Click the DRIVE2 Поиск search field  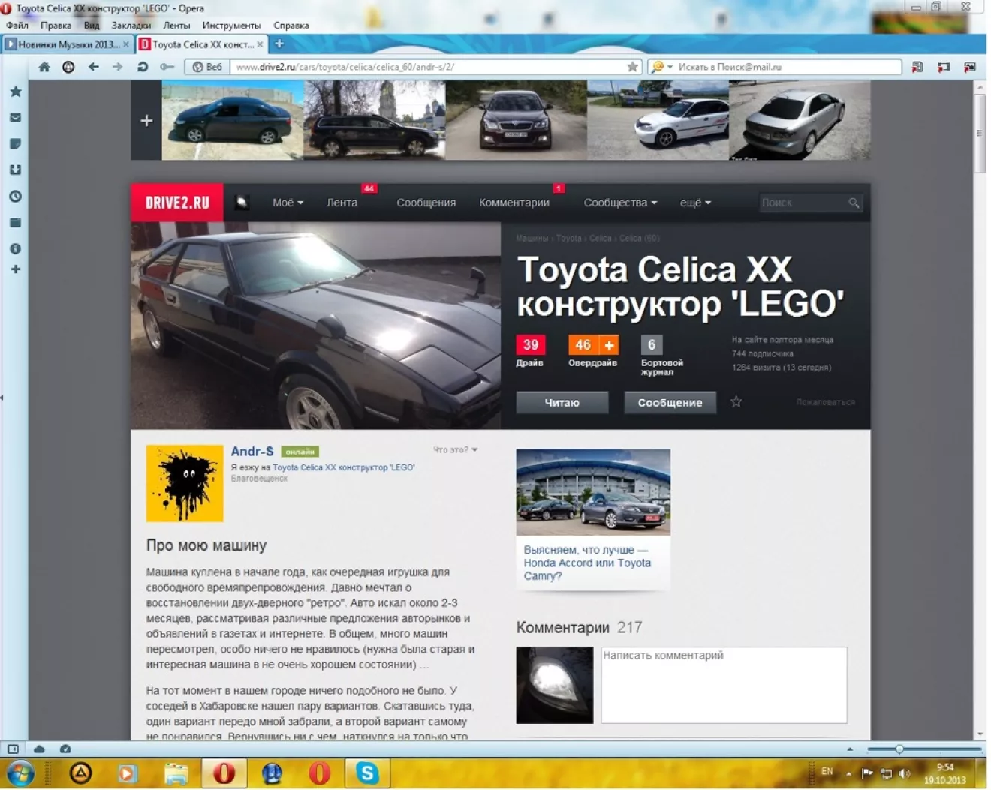point(803,203)
